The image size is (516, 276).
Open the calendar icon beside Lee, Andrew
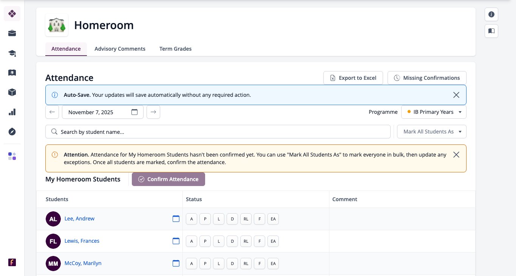point(176,219)
